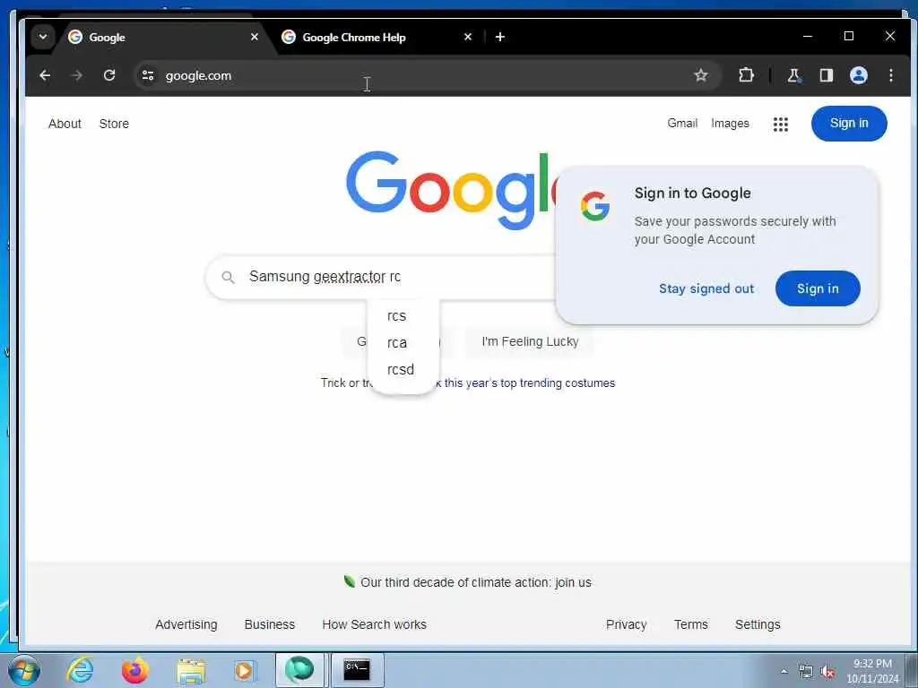Open the Chrome profile avatar
This screenshot has height=688, width=918.
coord(858,75)
